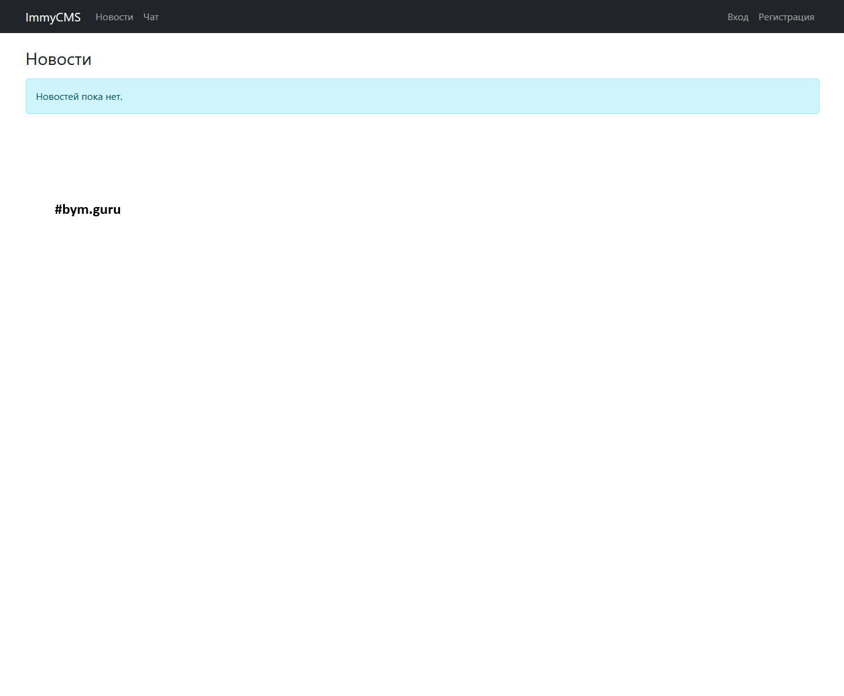Click the bold #bym.guru hashtag label
Screen dimensions: 844x696
pyautogui.click(x=88, y=210)
